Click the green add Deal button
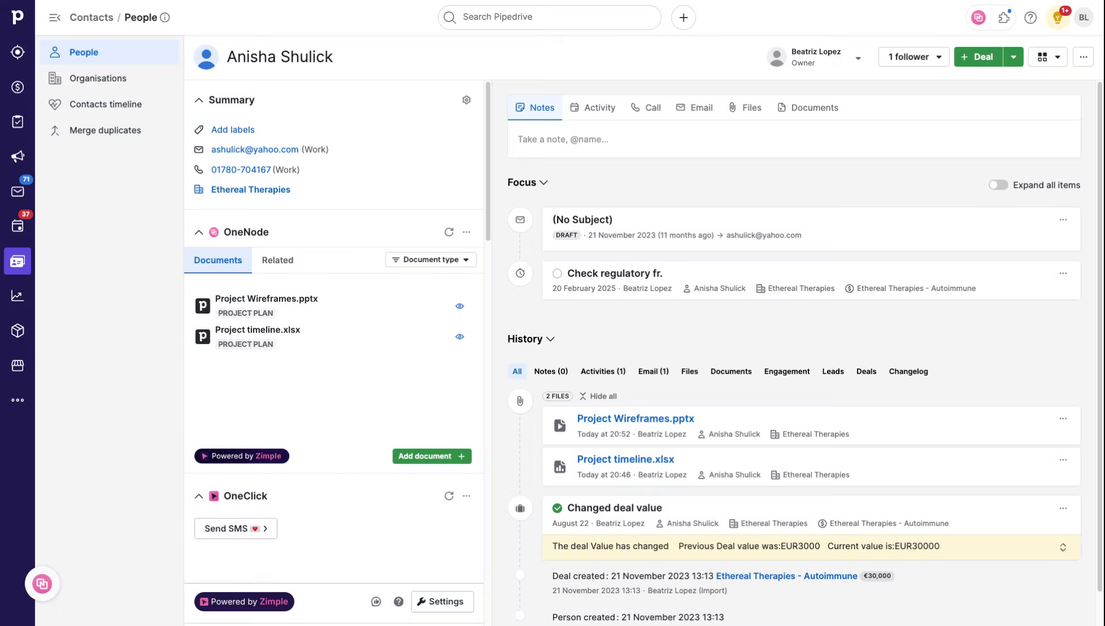Image resolution: width=1105 pixels, height=626 pixels. [978, 57]
